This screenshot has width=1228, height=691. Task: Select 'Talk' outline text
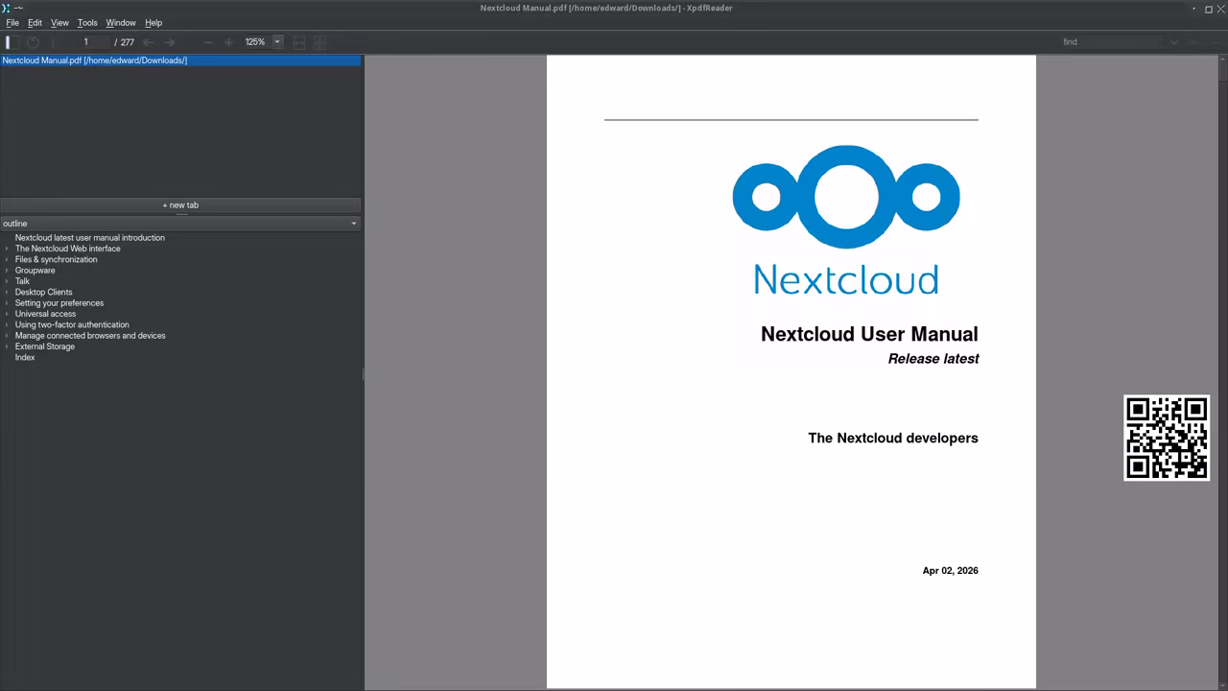[x=23, y=281]
